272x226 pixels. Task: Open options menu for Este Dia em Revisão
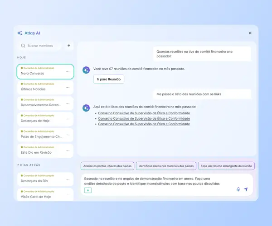pos(68,151)
